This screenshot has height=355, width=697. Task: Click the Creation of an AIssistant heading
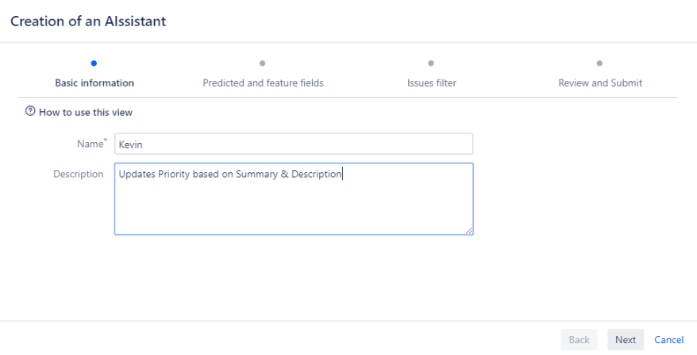coord(88,21)
